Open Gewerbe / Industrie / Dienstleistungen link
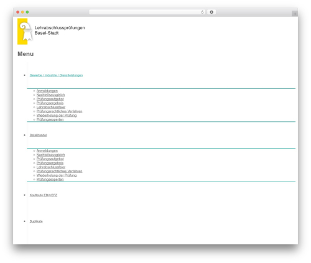This screenshot has width=311, height=263. (x=56, y=75)
